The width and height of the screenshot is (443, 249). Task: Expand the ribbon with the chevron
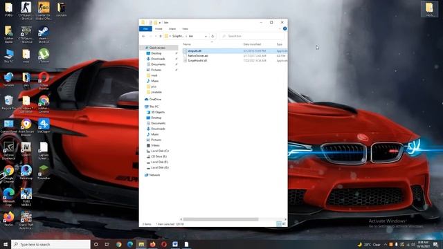click(x=280, y=29)
